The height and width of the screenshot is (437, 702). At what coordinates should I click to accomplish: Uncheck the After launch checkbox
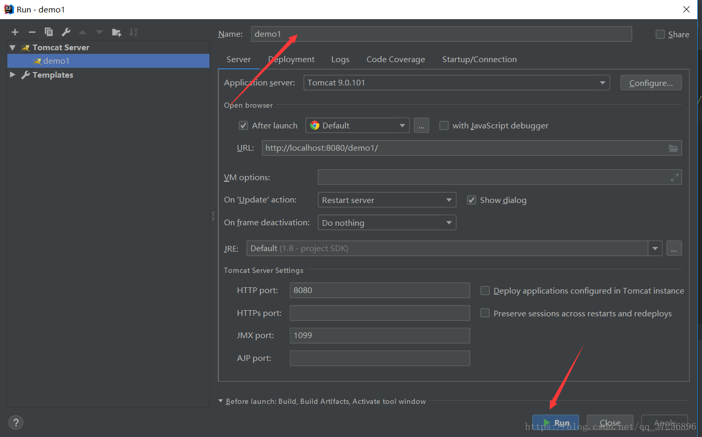tap(243, 125)
